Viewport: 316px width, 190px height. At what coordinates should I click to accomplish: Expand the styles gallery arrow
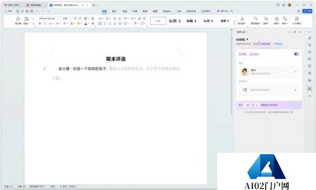tap(235, 24)
